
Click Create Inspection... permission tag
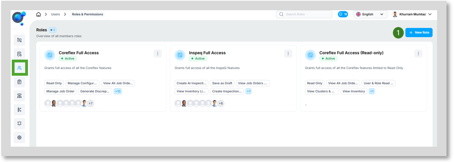pyautogui.click(x=227, y=91)
